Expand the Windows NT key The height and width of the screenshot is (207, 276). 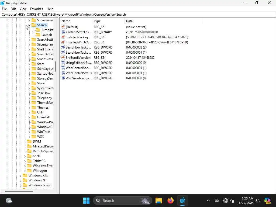pyautogui.click(x=20, y=180)
